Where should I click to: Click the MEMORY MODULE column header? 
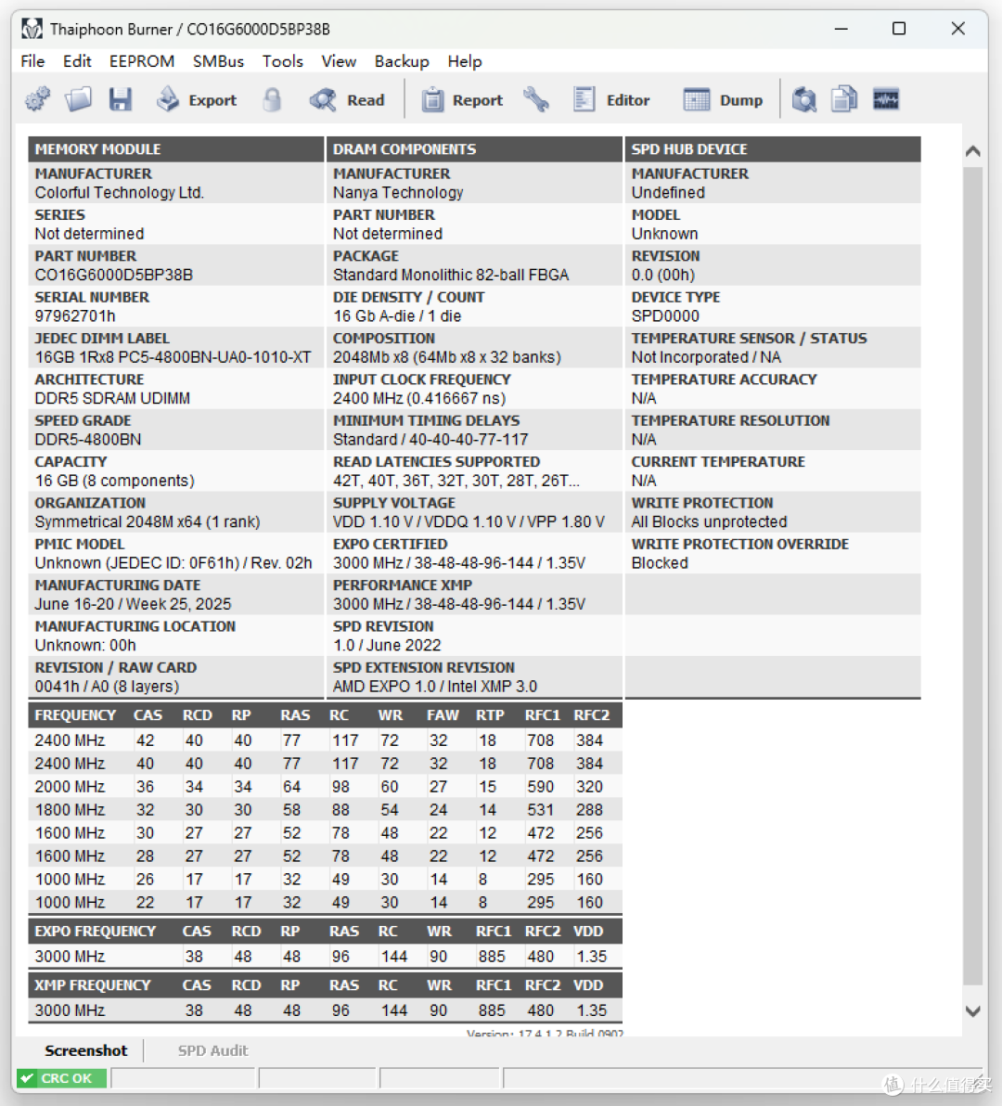tap(175, 148)
